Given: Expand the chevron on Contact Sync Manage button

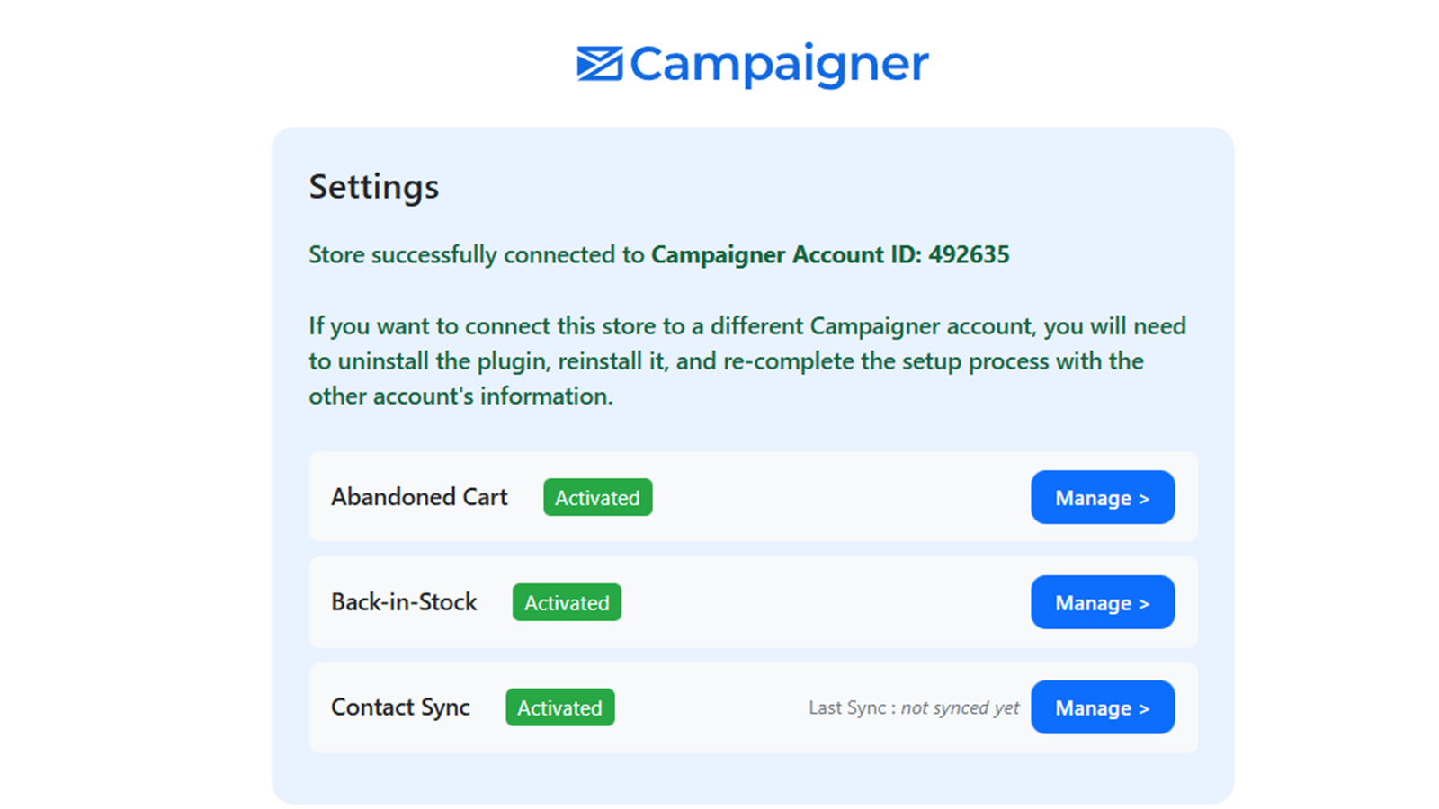Looking at the screenshot, I should [x=1144, y=708].
